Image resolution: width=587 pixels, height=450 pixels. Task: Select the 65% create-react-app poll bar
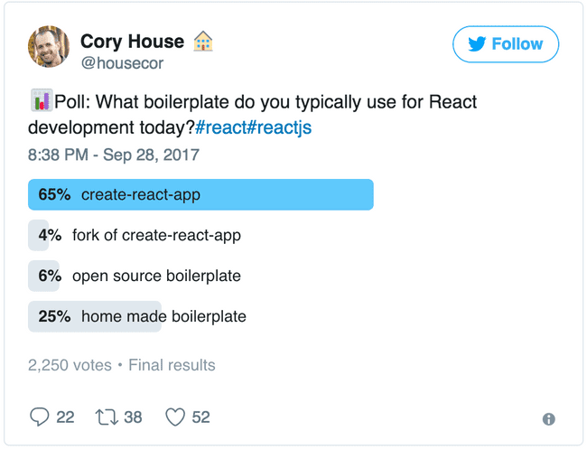200,194
